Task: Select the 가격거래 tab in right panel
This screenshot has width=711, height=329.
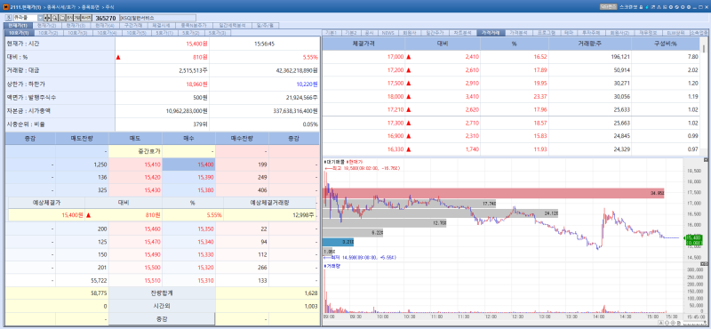Action: [x=491, y=33]
